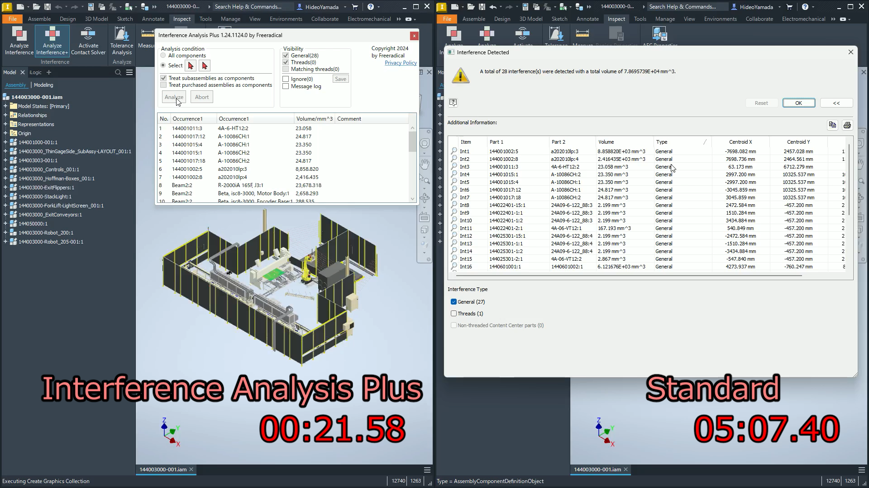Expand the Origin tree node
The image size is (869, 488).
5,133
